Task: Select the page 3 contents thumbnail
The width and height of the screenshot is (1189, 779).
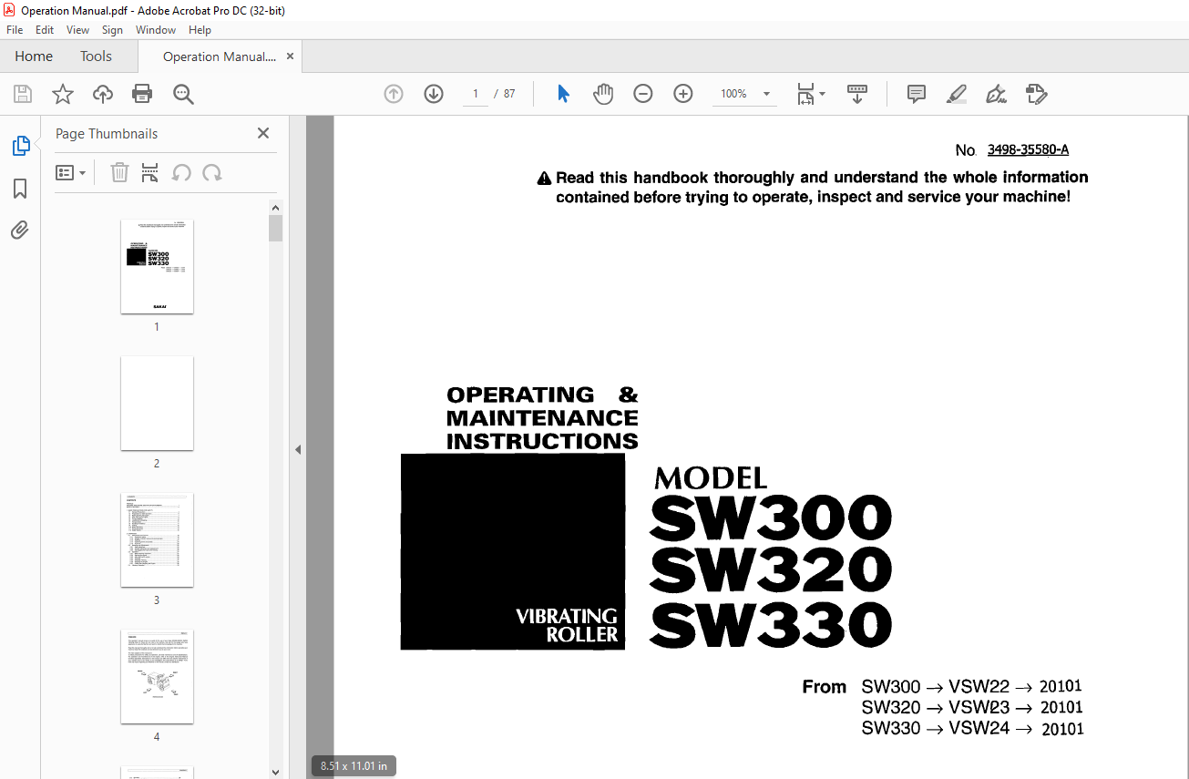Action: (157, 539)
